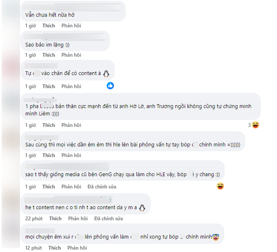Like the "mọi chuyện êm xui" comment
This screenshot has height=252, width=277.
click(x=55, y=248)
